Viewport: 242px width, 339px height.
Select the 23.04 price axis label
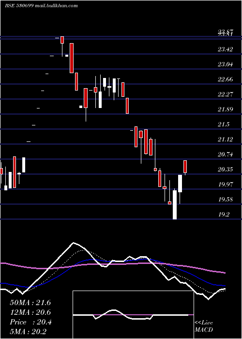226,64
